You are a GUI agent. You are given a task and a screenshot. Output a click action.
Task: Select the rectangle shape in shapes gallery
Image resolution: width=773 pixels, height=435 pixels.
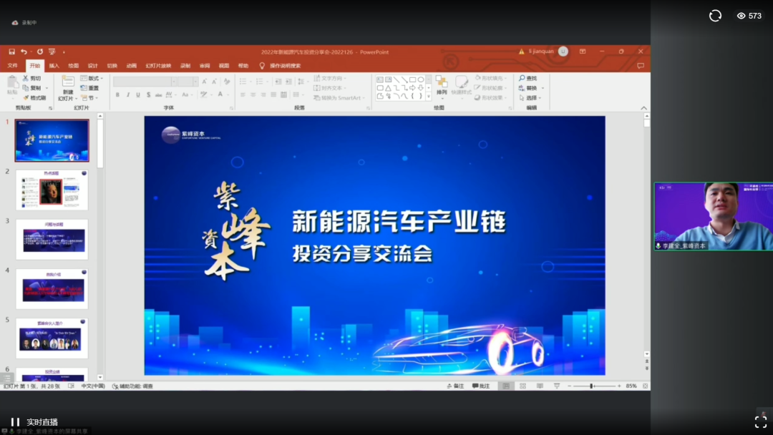pyautogui.click(x=413, y=79)
